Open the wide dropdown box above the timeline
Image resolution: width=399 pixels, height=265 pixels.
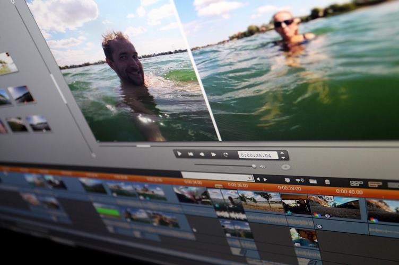tap(218, 177)
